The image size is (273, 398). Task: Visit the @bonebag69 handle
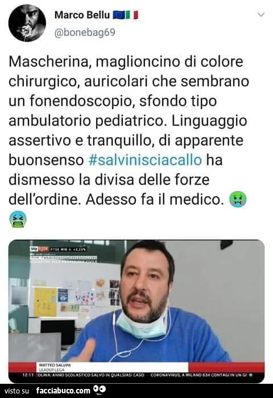(x=85, y=32)
